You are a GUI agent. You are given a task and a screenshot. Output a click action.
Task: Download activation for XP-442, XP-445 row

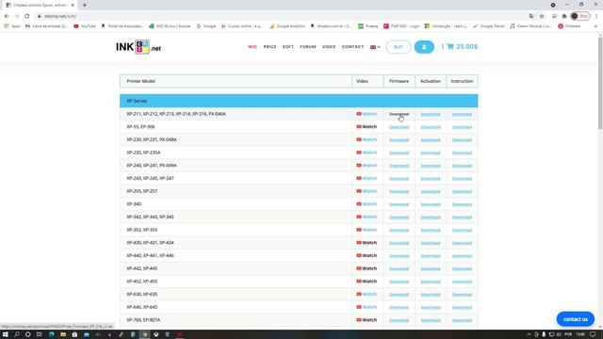431,268
